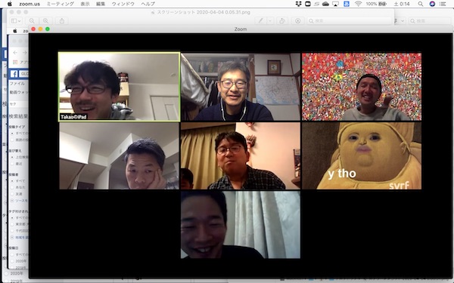Click Preview's zoom out icon
The image size is (454, 283).
click(32, 21)
